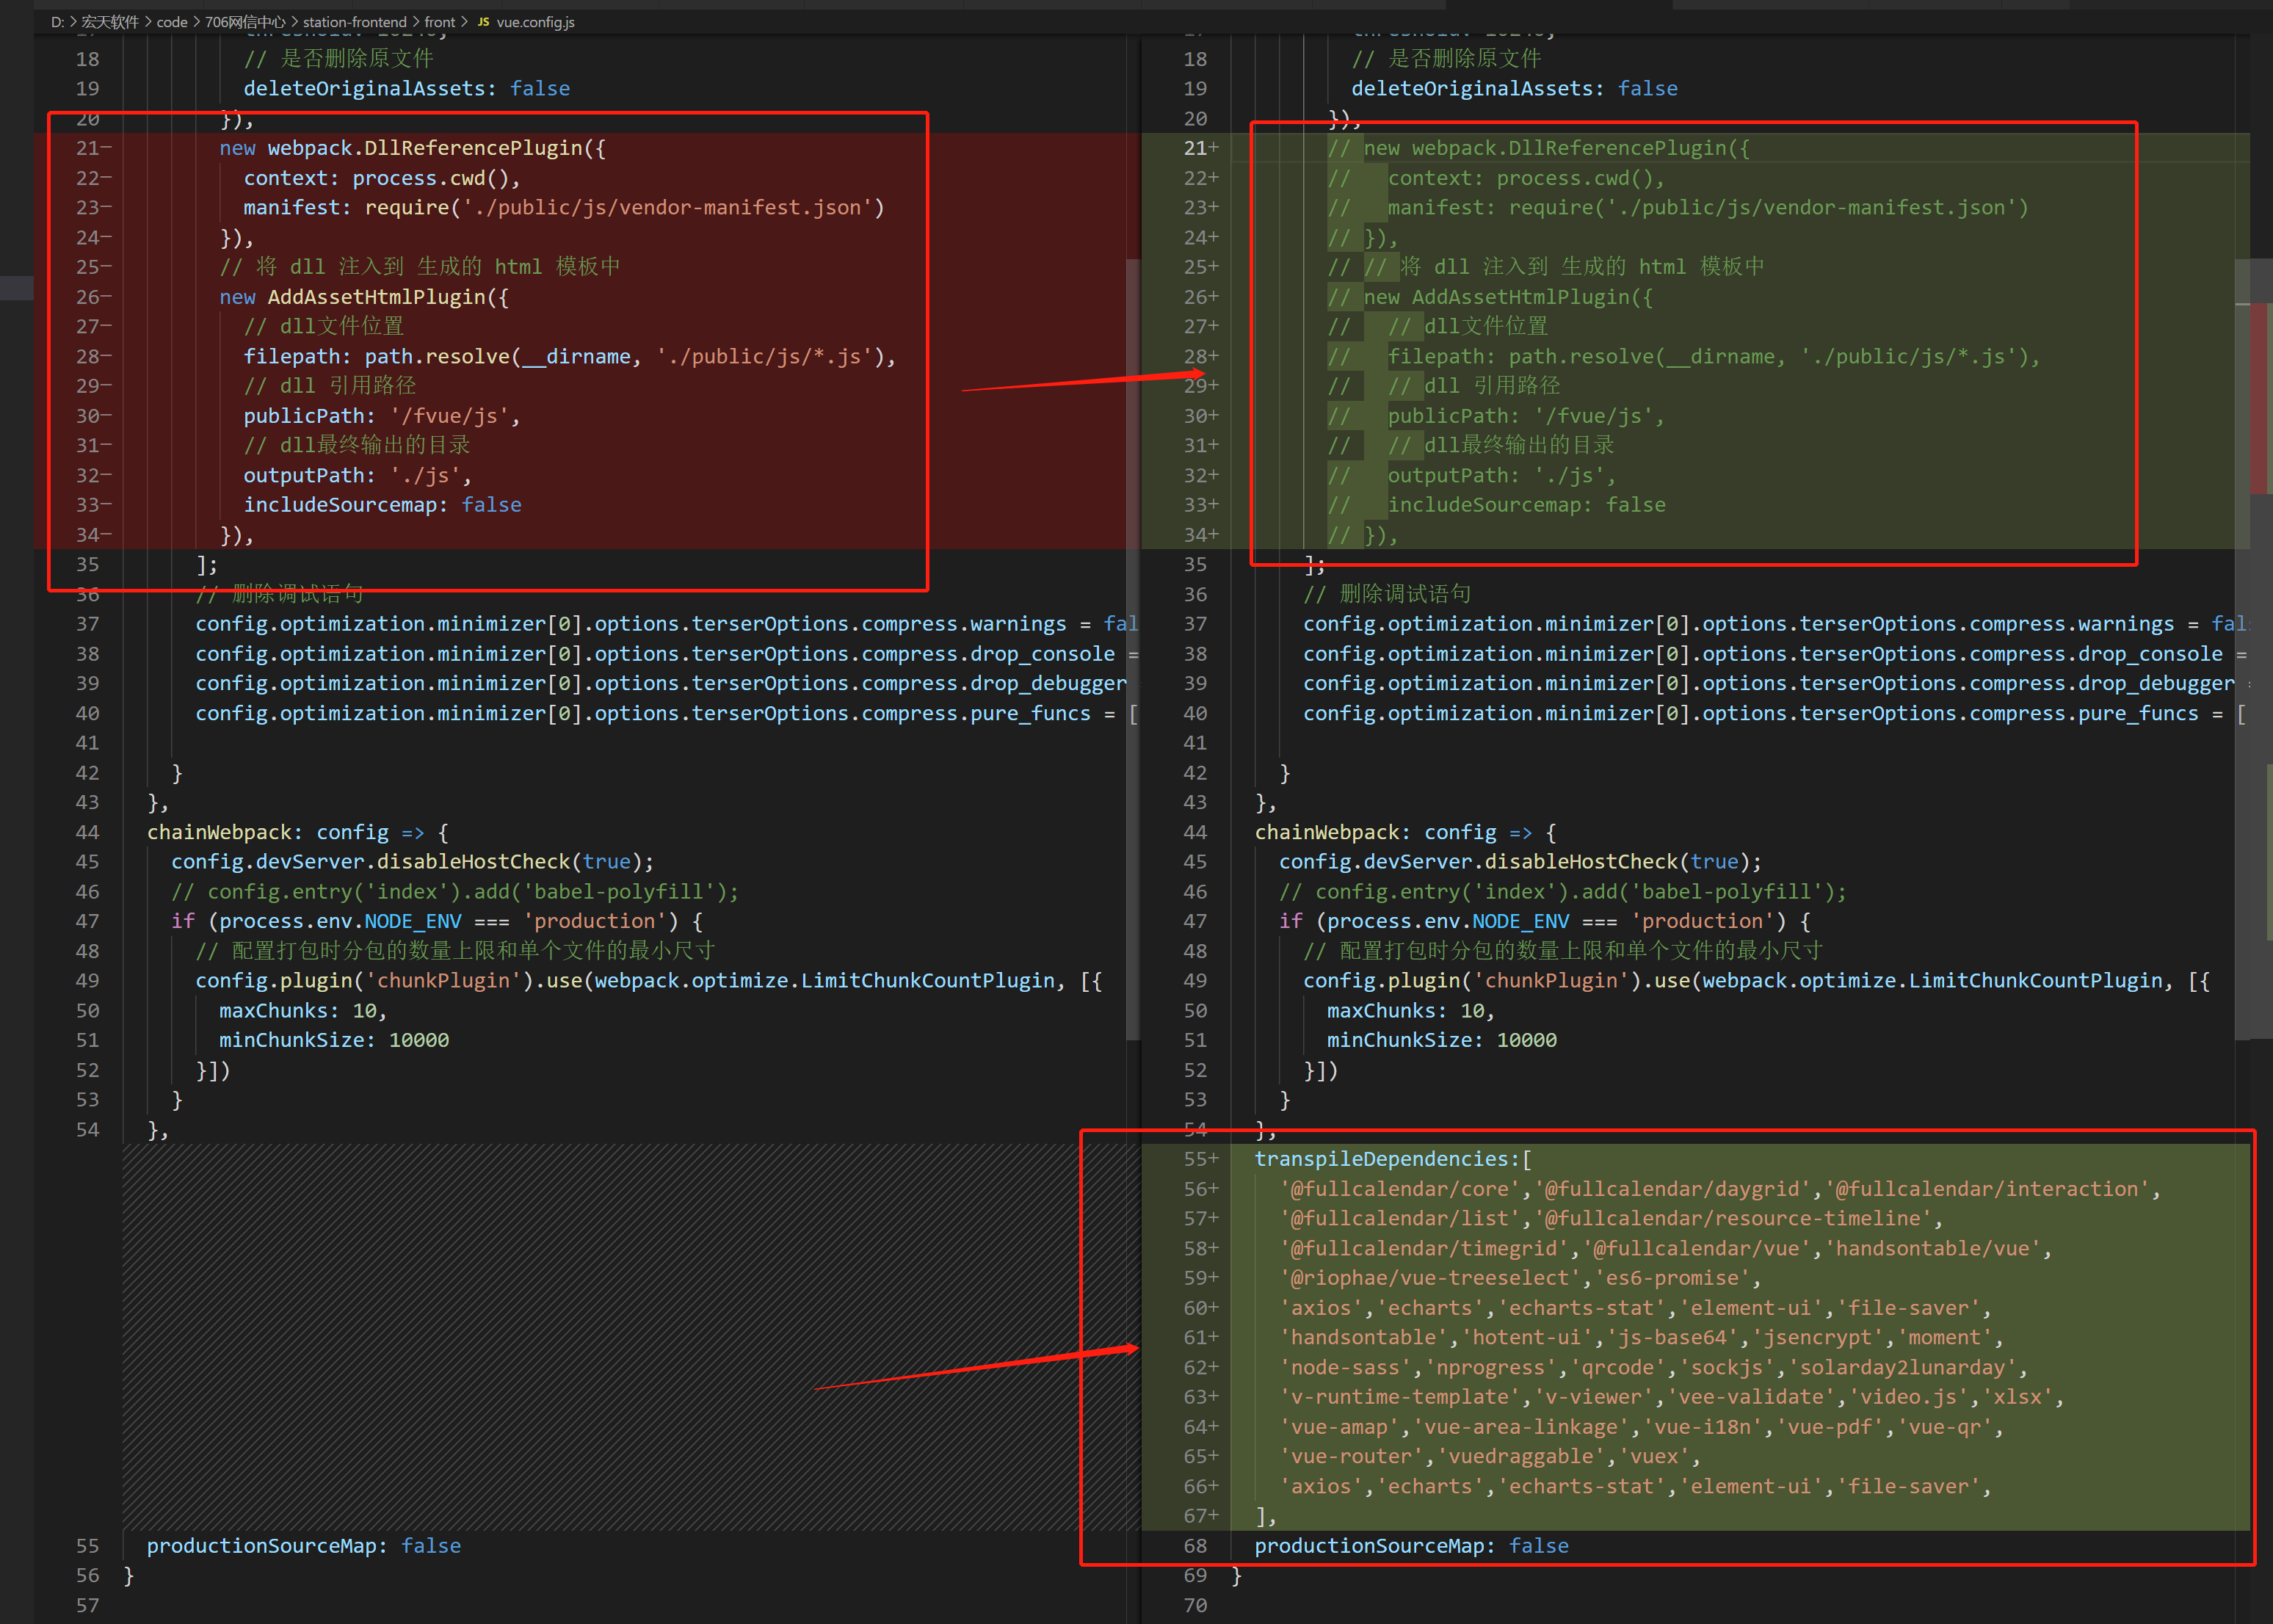This screenshot has width=2273, height=1624.
Task: Open the station-frontend breadcrumb dropdown
Action: [x=354, y=22]
